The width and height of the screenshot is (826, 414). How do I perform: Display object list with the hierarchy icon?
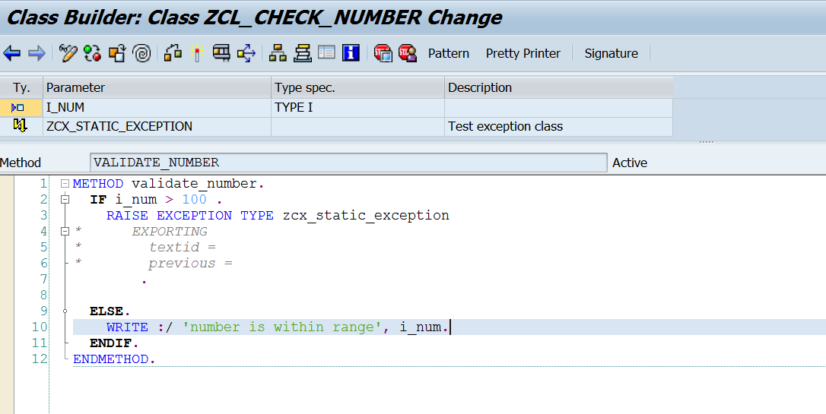point(278,53)
